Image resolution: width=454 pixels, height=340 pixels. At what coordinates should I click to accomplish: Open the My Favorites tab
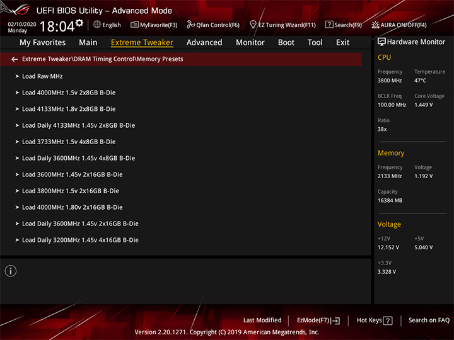(x=43, y=43)
